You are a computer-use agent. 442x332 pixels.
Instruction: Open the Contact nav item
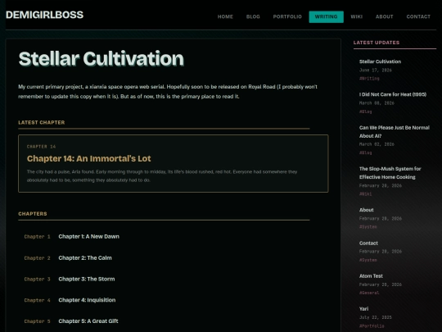pos(418,16)
